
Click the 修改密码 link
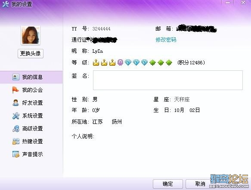click(166, 40)
